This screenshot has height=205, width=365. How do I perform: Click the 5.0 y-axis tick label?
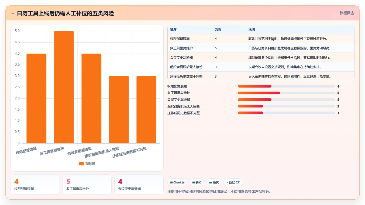tap(17, 31)
